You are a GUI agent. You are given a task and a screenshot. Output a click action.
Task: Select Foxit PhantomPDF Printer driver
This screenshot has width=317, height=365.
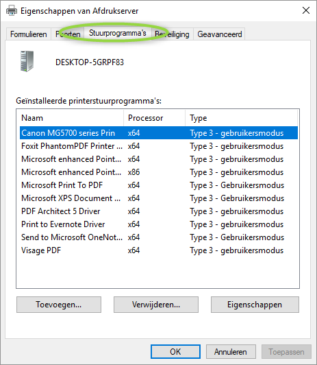pos(159,146)
